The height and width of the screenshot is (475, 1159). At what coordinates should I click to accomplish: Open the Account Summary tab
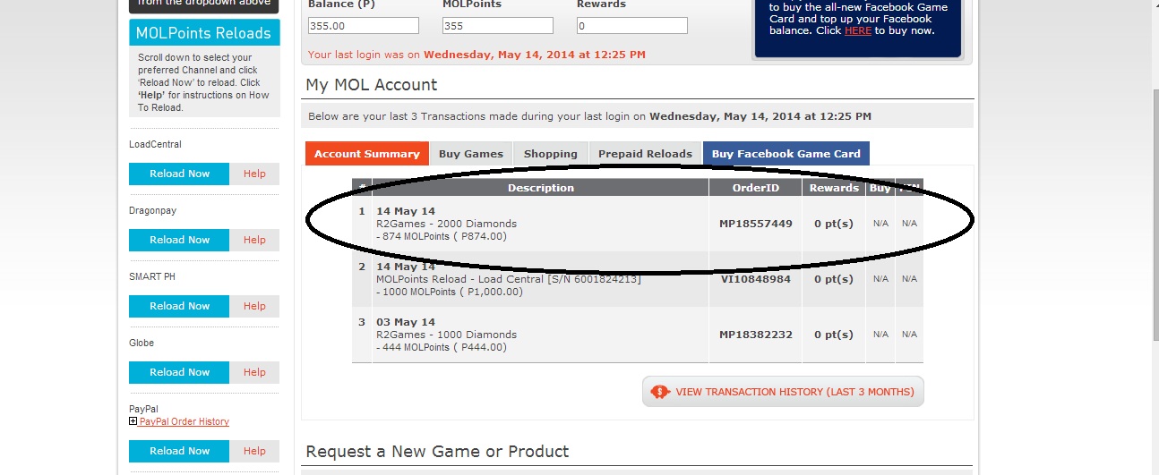coord(367,154)
